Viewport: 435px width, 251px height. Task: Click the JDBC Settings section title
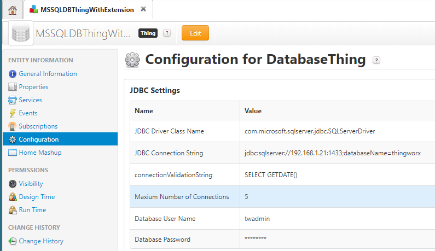(154, 90)
